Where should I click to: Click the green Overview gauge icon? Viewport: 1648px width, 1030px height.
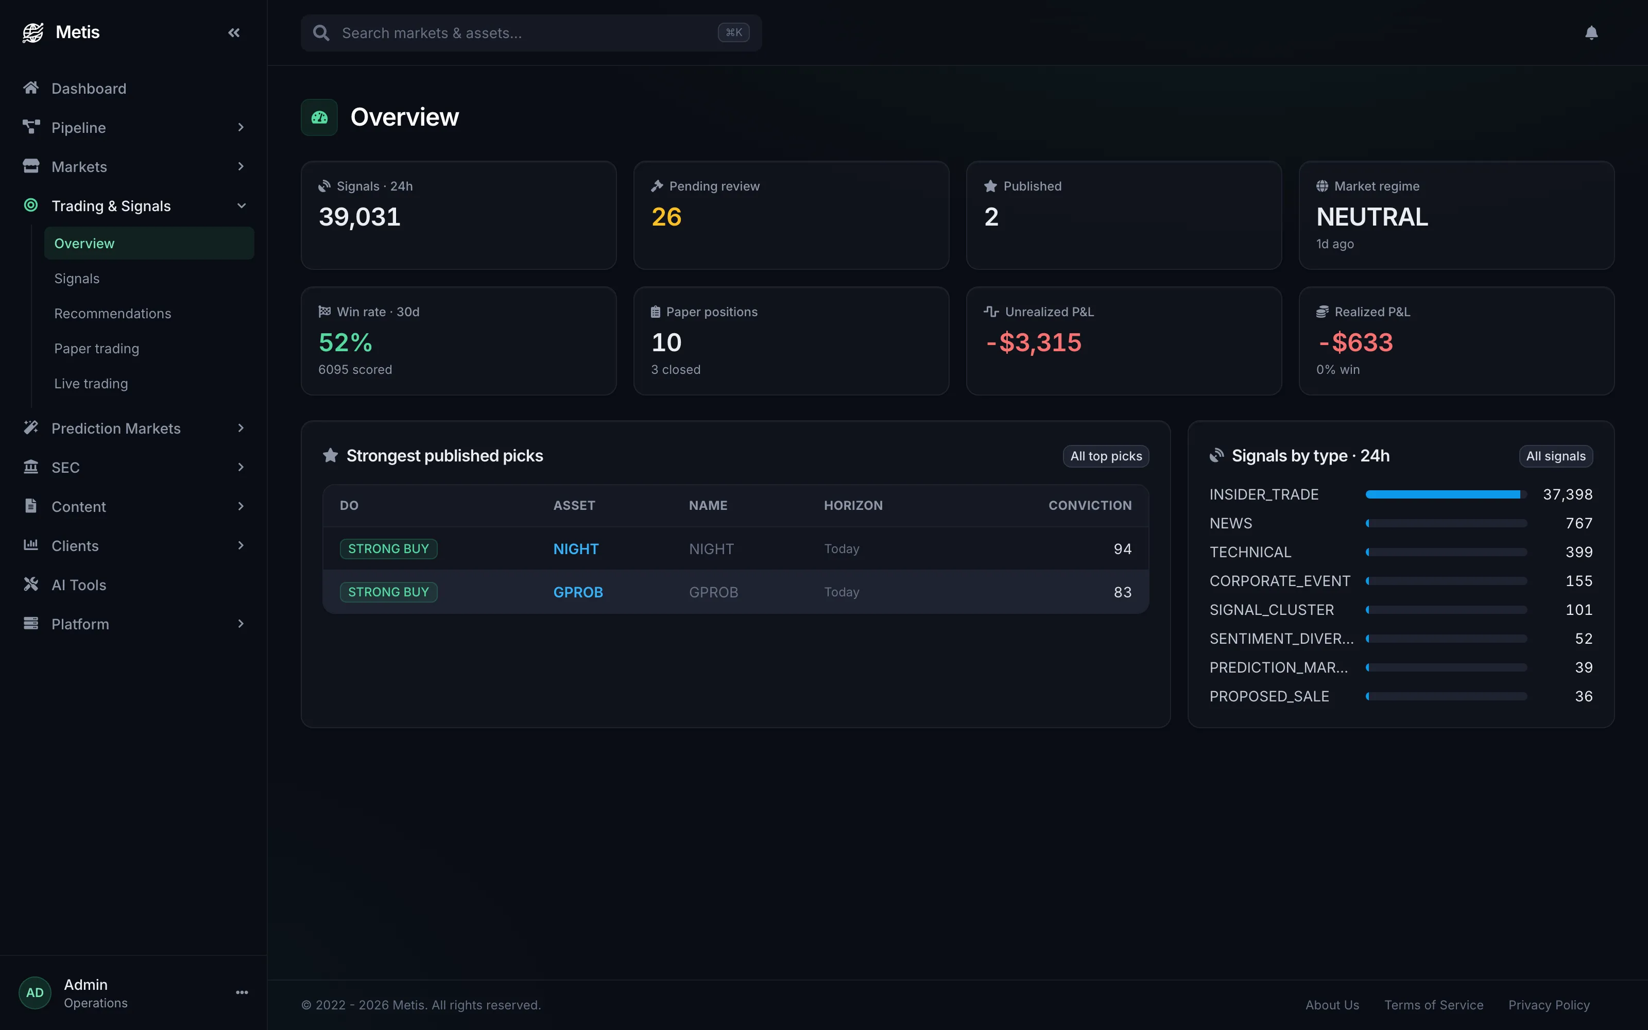(319, 117)
